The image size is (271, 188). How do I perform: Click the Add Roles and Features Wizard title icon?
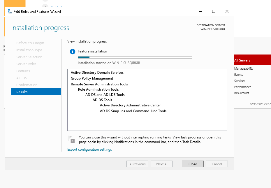coord(10,12)
